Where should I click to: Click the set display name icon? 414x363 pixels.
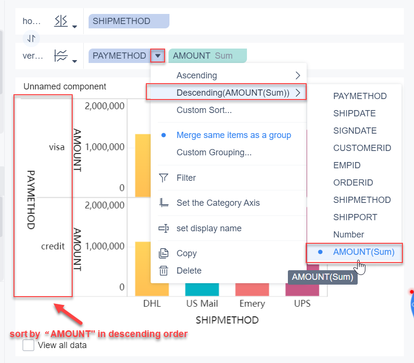click(x=164, y=228)
